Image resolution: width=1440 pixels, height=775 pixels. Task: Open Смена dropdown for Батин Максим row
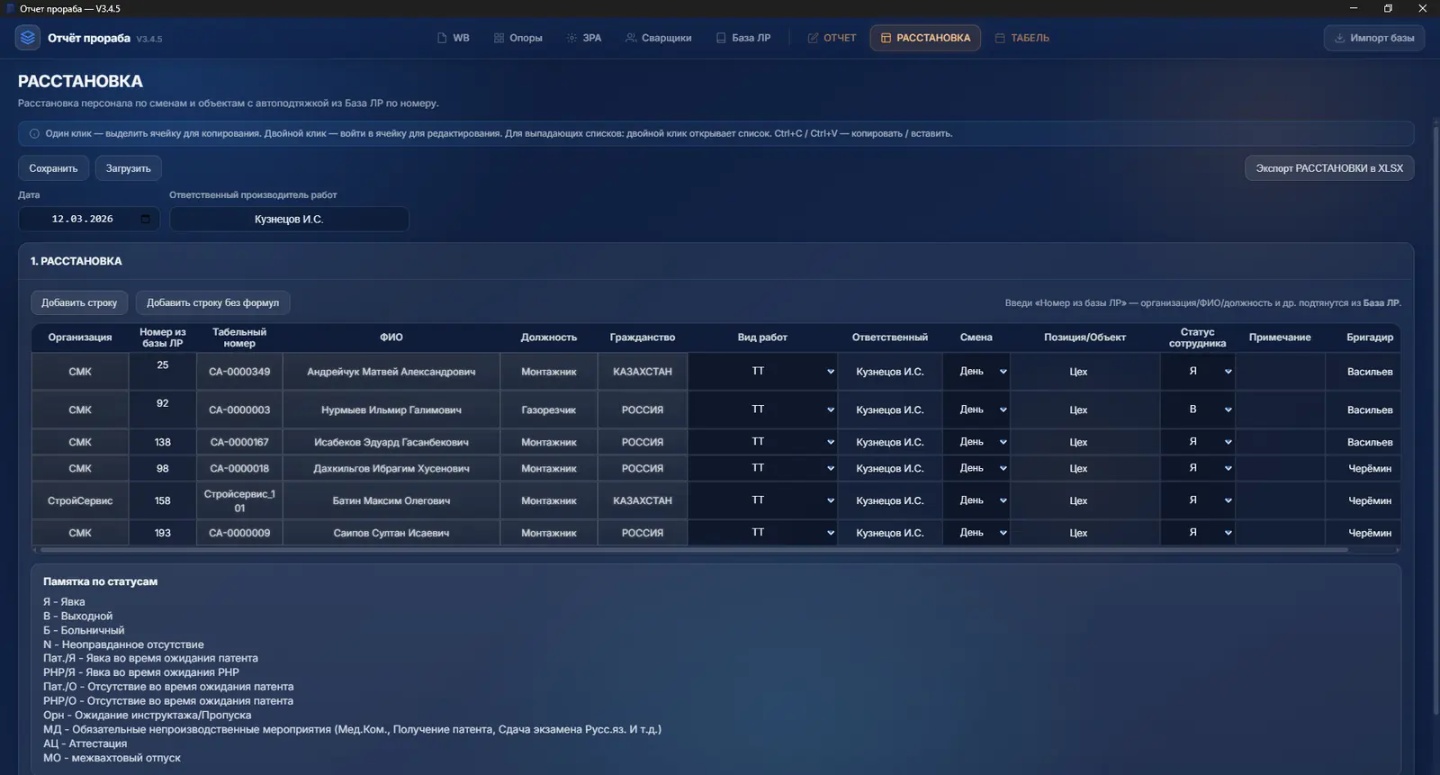click(x=976, y=500)
